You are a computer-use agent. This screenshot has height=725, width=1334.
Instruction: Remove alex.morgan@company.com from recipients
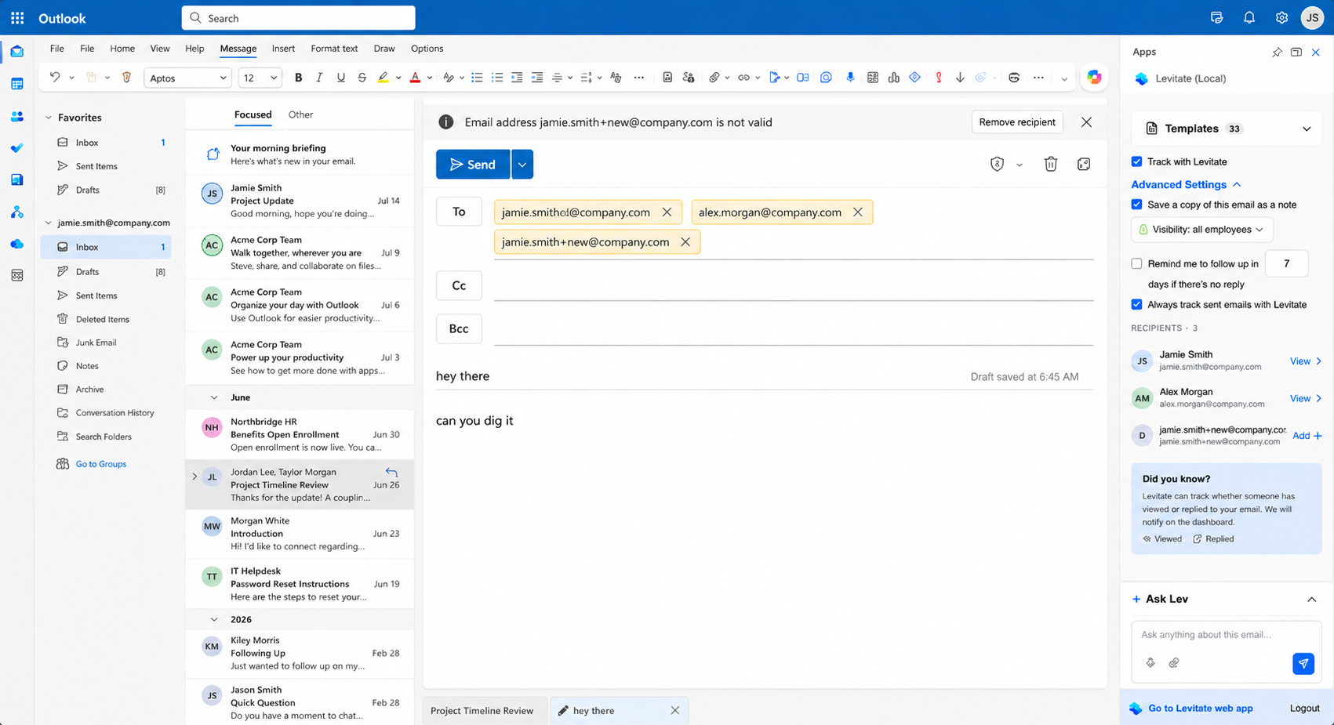coord(858,212)
